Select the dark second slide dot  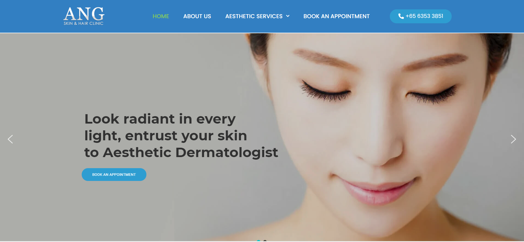(x=265, y=241)
